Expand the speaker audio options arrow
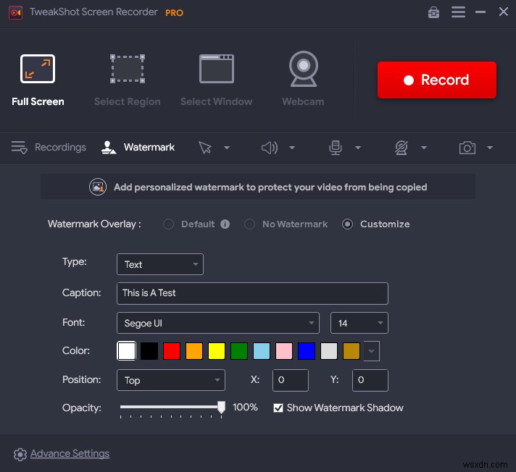This screenshot has height=472, width=516. click(292, 148)
